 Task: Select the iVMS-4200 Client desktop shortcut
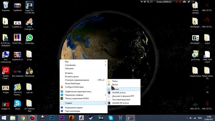[207, 57]
